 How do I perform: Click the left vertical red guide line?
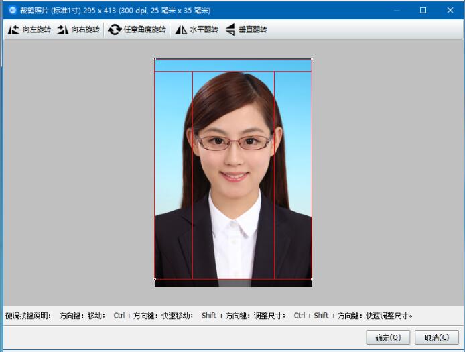pyautogui.click(x=193, y=201)
